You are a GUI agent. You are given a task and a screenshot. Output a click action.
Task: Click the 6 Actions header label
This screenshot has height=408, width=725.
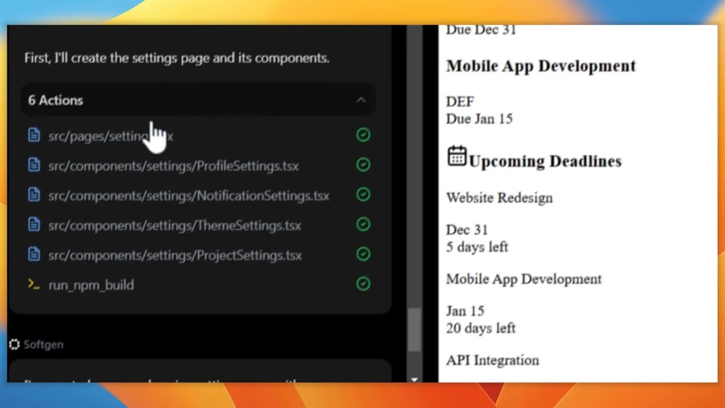tap(56, 100)
